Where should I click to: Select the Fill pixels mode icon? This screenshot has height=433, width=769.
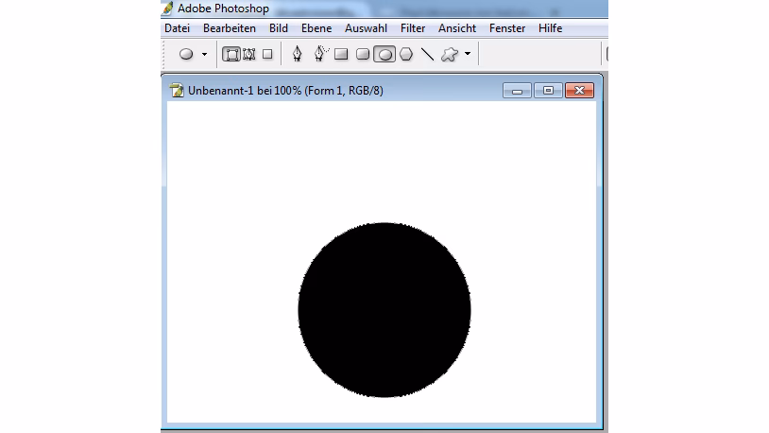[267, 54]
